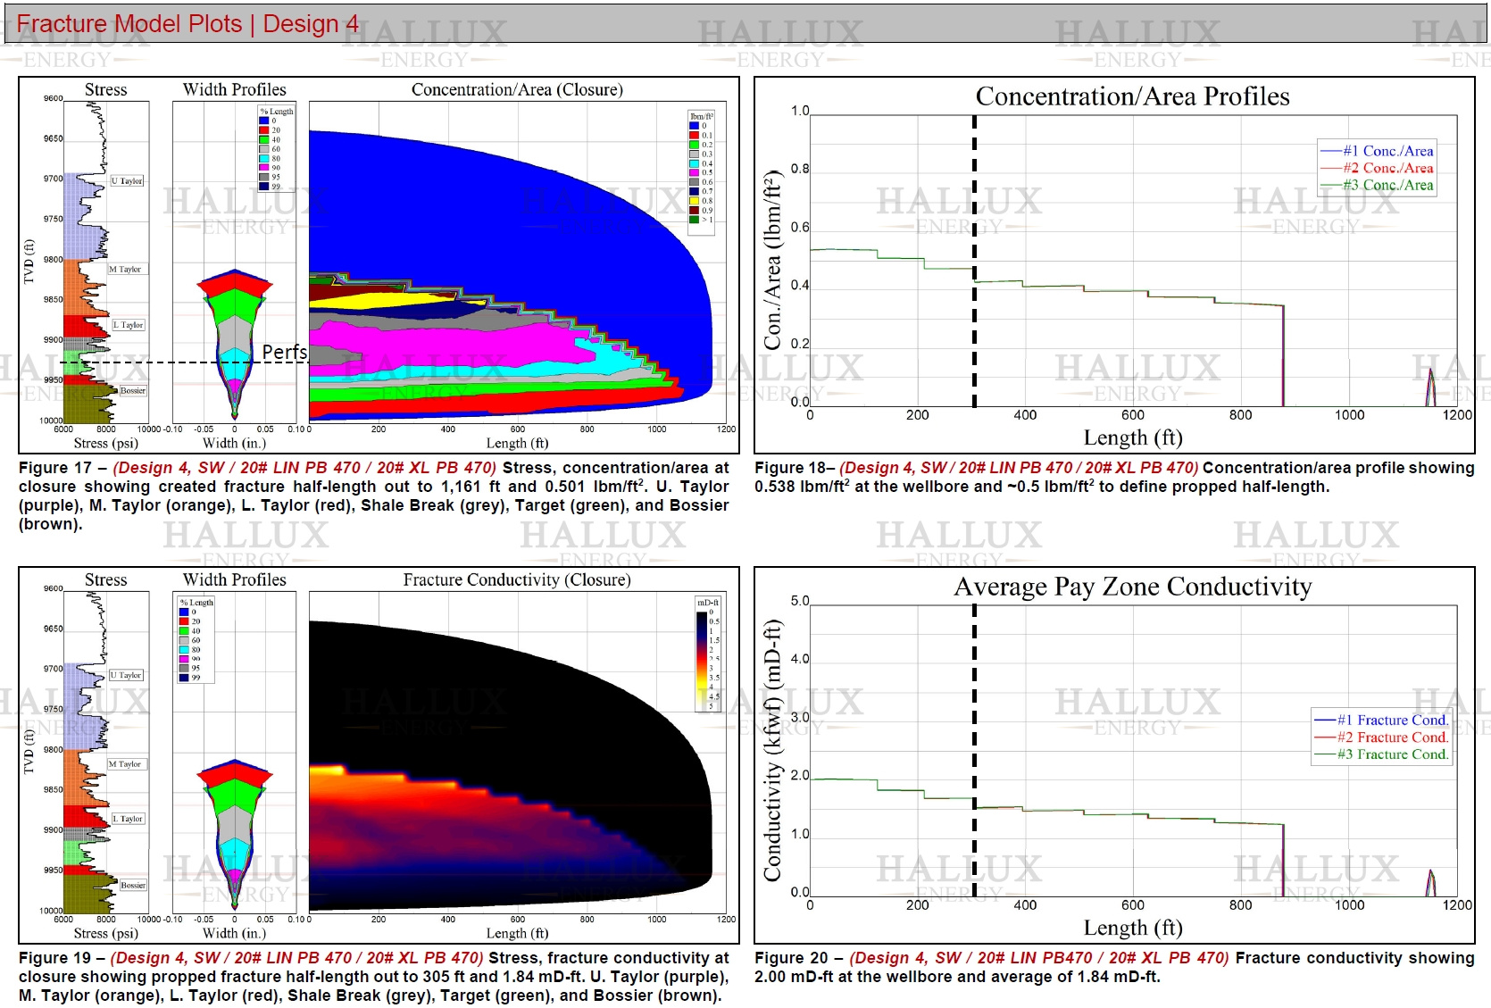The width and height of the screenshot is (1491, 1008).
Task: Click the '#3 Fracture Cond.' legend entry
Action: pyautogui.click(x=1381, y=754)
